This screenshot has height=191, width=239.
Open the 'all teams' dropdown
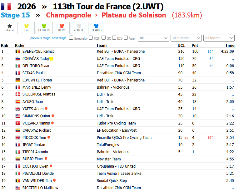click(219, 38)
